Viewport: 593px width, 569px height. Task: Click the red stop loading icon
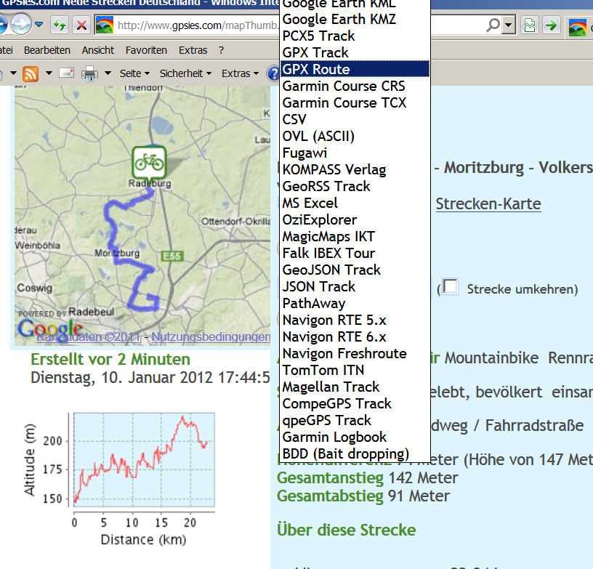click(81, 25)
